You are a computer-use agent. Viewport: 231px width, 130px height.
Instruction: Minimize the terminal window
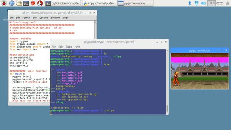pyautogui.click(x=157, y=42)
